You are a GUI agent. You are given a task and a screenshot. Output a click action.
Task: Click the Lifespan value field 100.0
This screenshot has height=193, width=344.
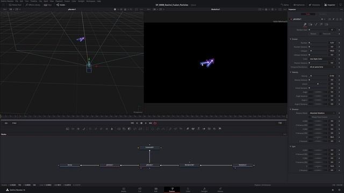(x=332, y=51)
